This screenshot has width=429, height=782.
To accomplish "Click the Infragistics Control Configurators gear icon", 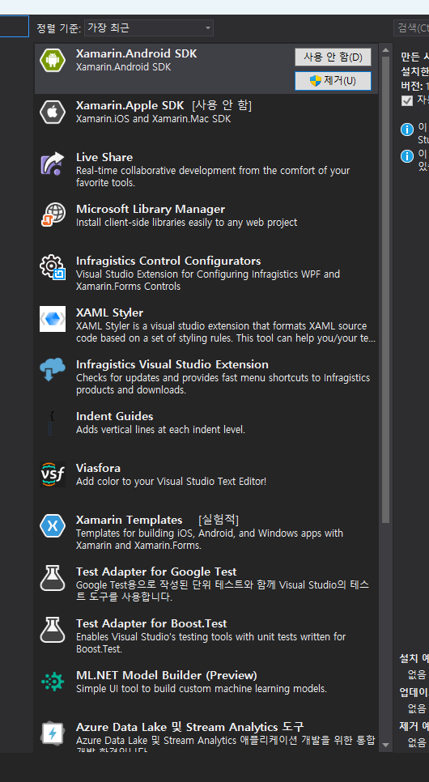I will point(53,267).
